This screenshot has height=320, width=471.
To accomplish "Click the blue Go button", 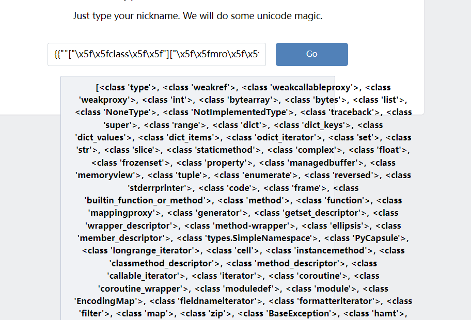I will click(x=312, y=54).
